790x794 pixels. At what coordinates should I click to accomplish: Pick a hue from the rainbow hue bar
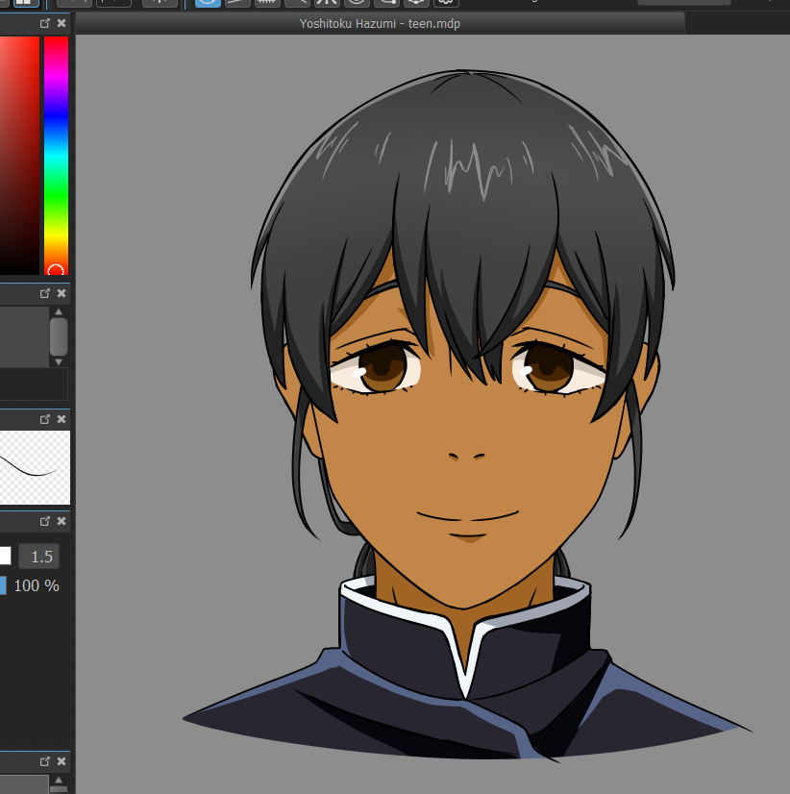(56, 156)
